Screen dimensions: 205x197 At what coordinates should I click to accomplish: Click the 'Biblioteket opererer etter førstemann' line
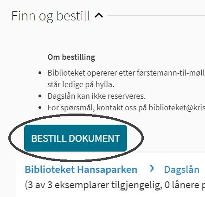[x=126, y=73]
